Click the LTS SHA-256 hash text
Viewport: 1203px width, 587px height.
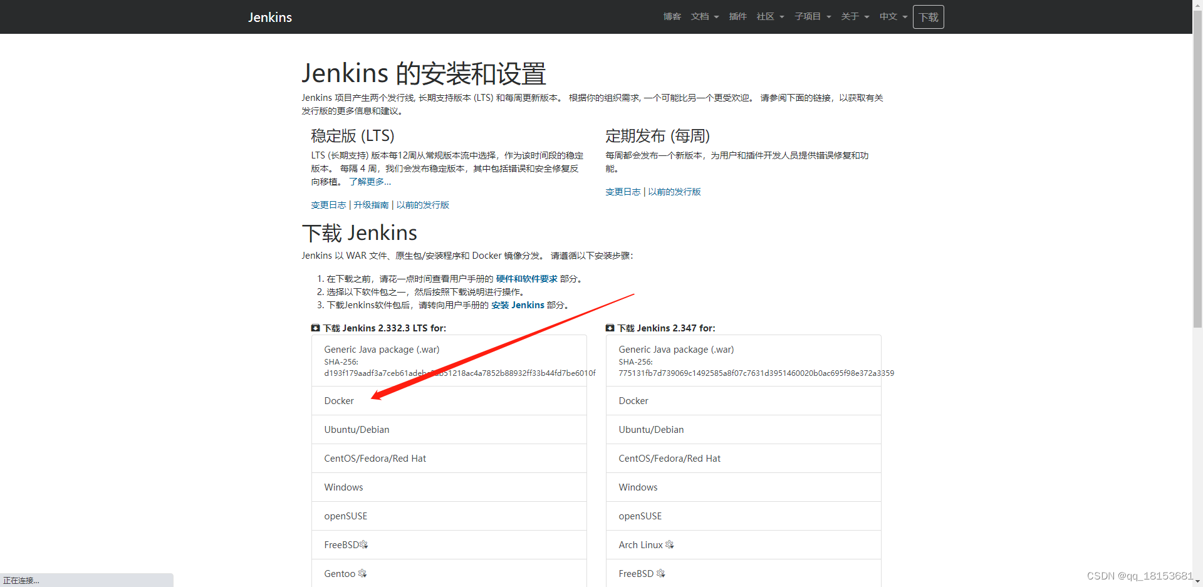pyautogui.click(x=460, y=373)
